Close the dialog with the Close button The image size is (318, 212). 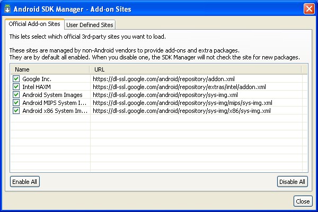pyautogui.click(x=303, y=201)
